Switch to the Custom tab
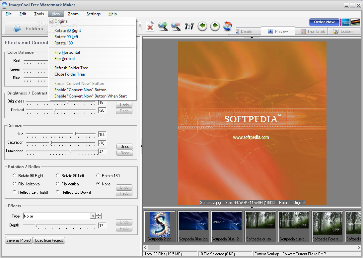 (343, 31)
